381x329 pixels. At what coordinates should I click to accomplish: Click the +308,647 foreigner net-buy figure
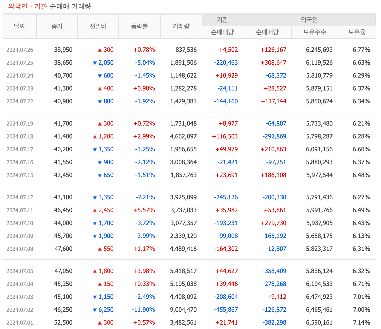pyautogui.click(x=274, y=63)
